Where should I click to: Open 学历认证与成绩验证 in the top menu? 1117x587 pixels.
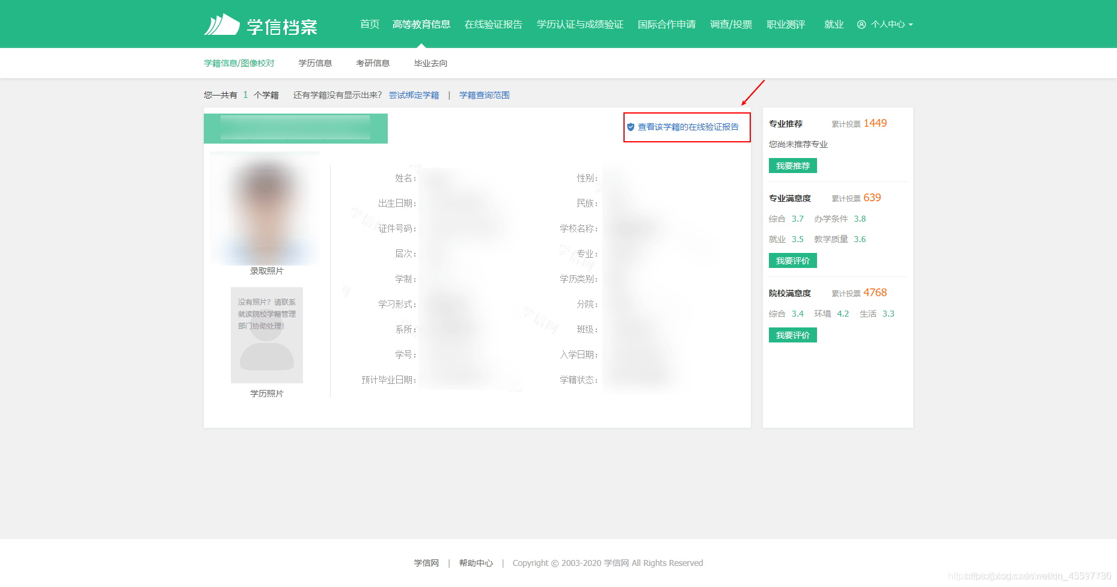(x=580, y=25)
